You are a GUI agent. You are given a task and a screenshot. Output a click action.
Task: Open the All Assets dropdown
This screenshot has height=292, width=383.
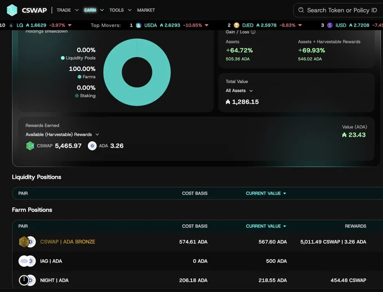(x=239, y=91)
